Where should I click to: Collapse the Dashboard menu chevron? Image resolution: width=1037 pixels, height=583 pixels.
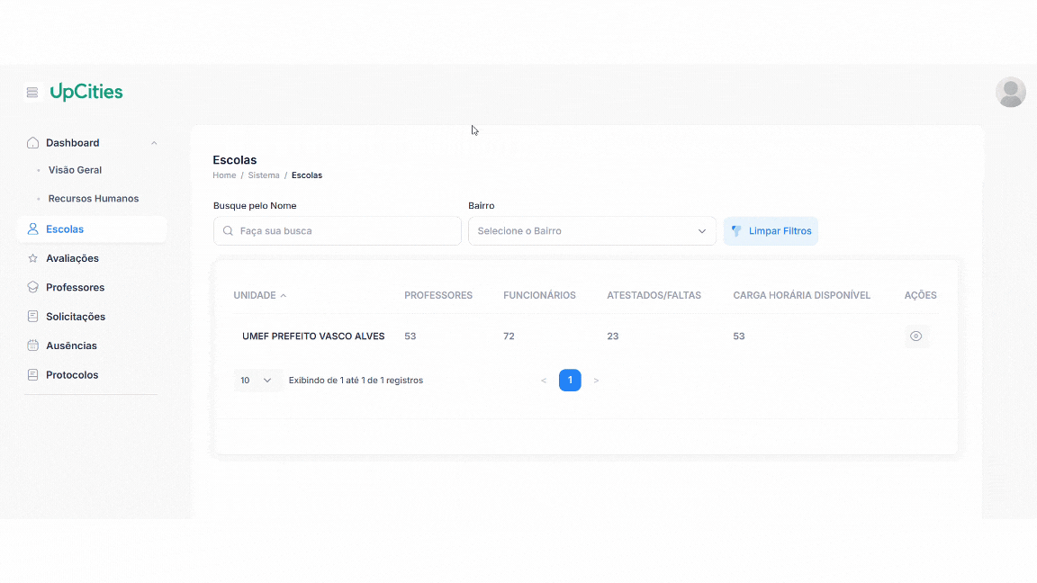[x=154, y=143]
